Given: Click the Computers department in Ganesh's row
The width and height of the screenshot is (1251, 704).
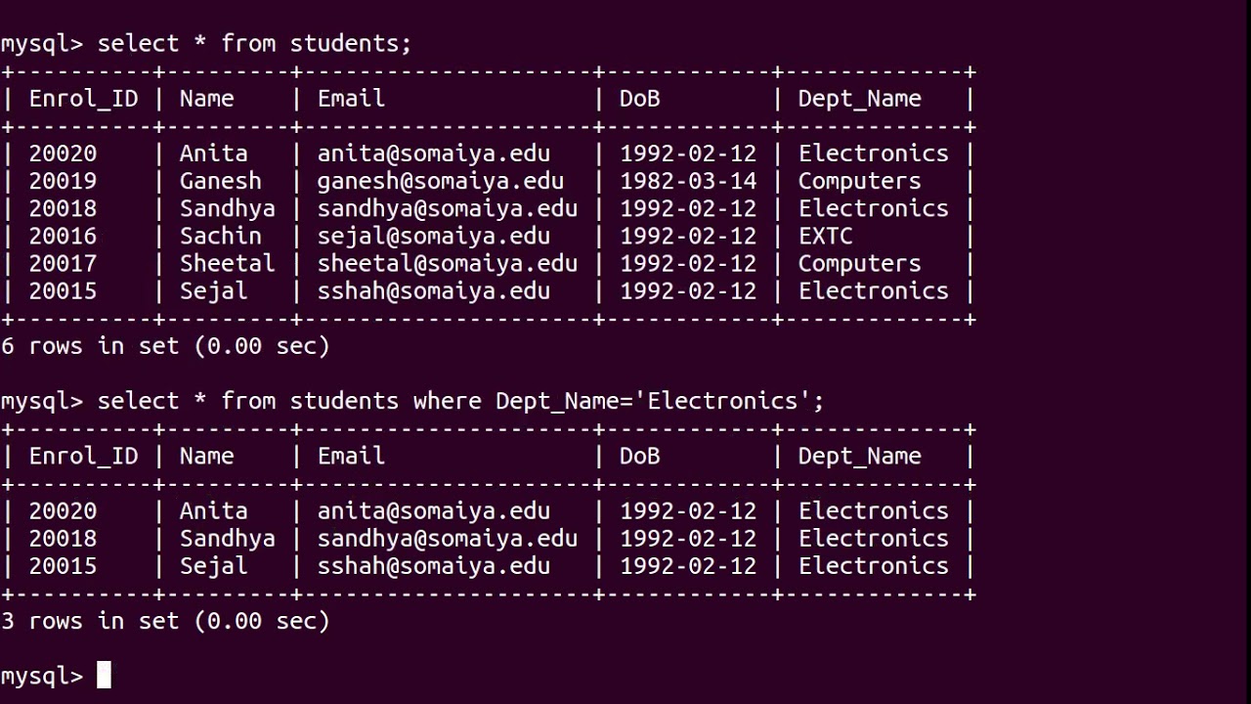Looking at the screenshot, I should point(859,182).
